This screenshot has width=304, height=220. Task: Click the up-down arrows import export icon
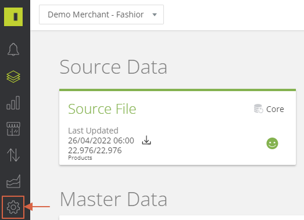[13, 155]
